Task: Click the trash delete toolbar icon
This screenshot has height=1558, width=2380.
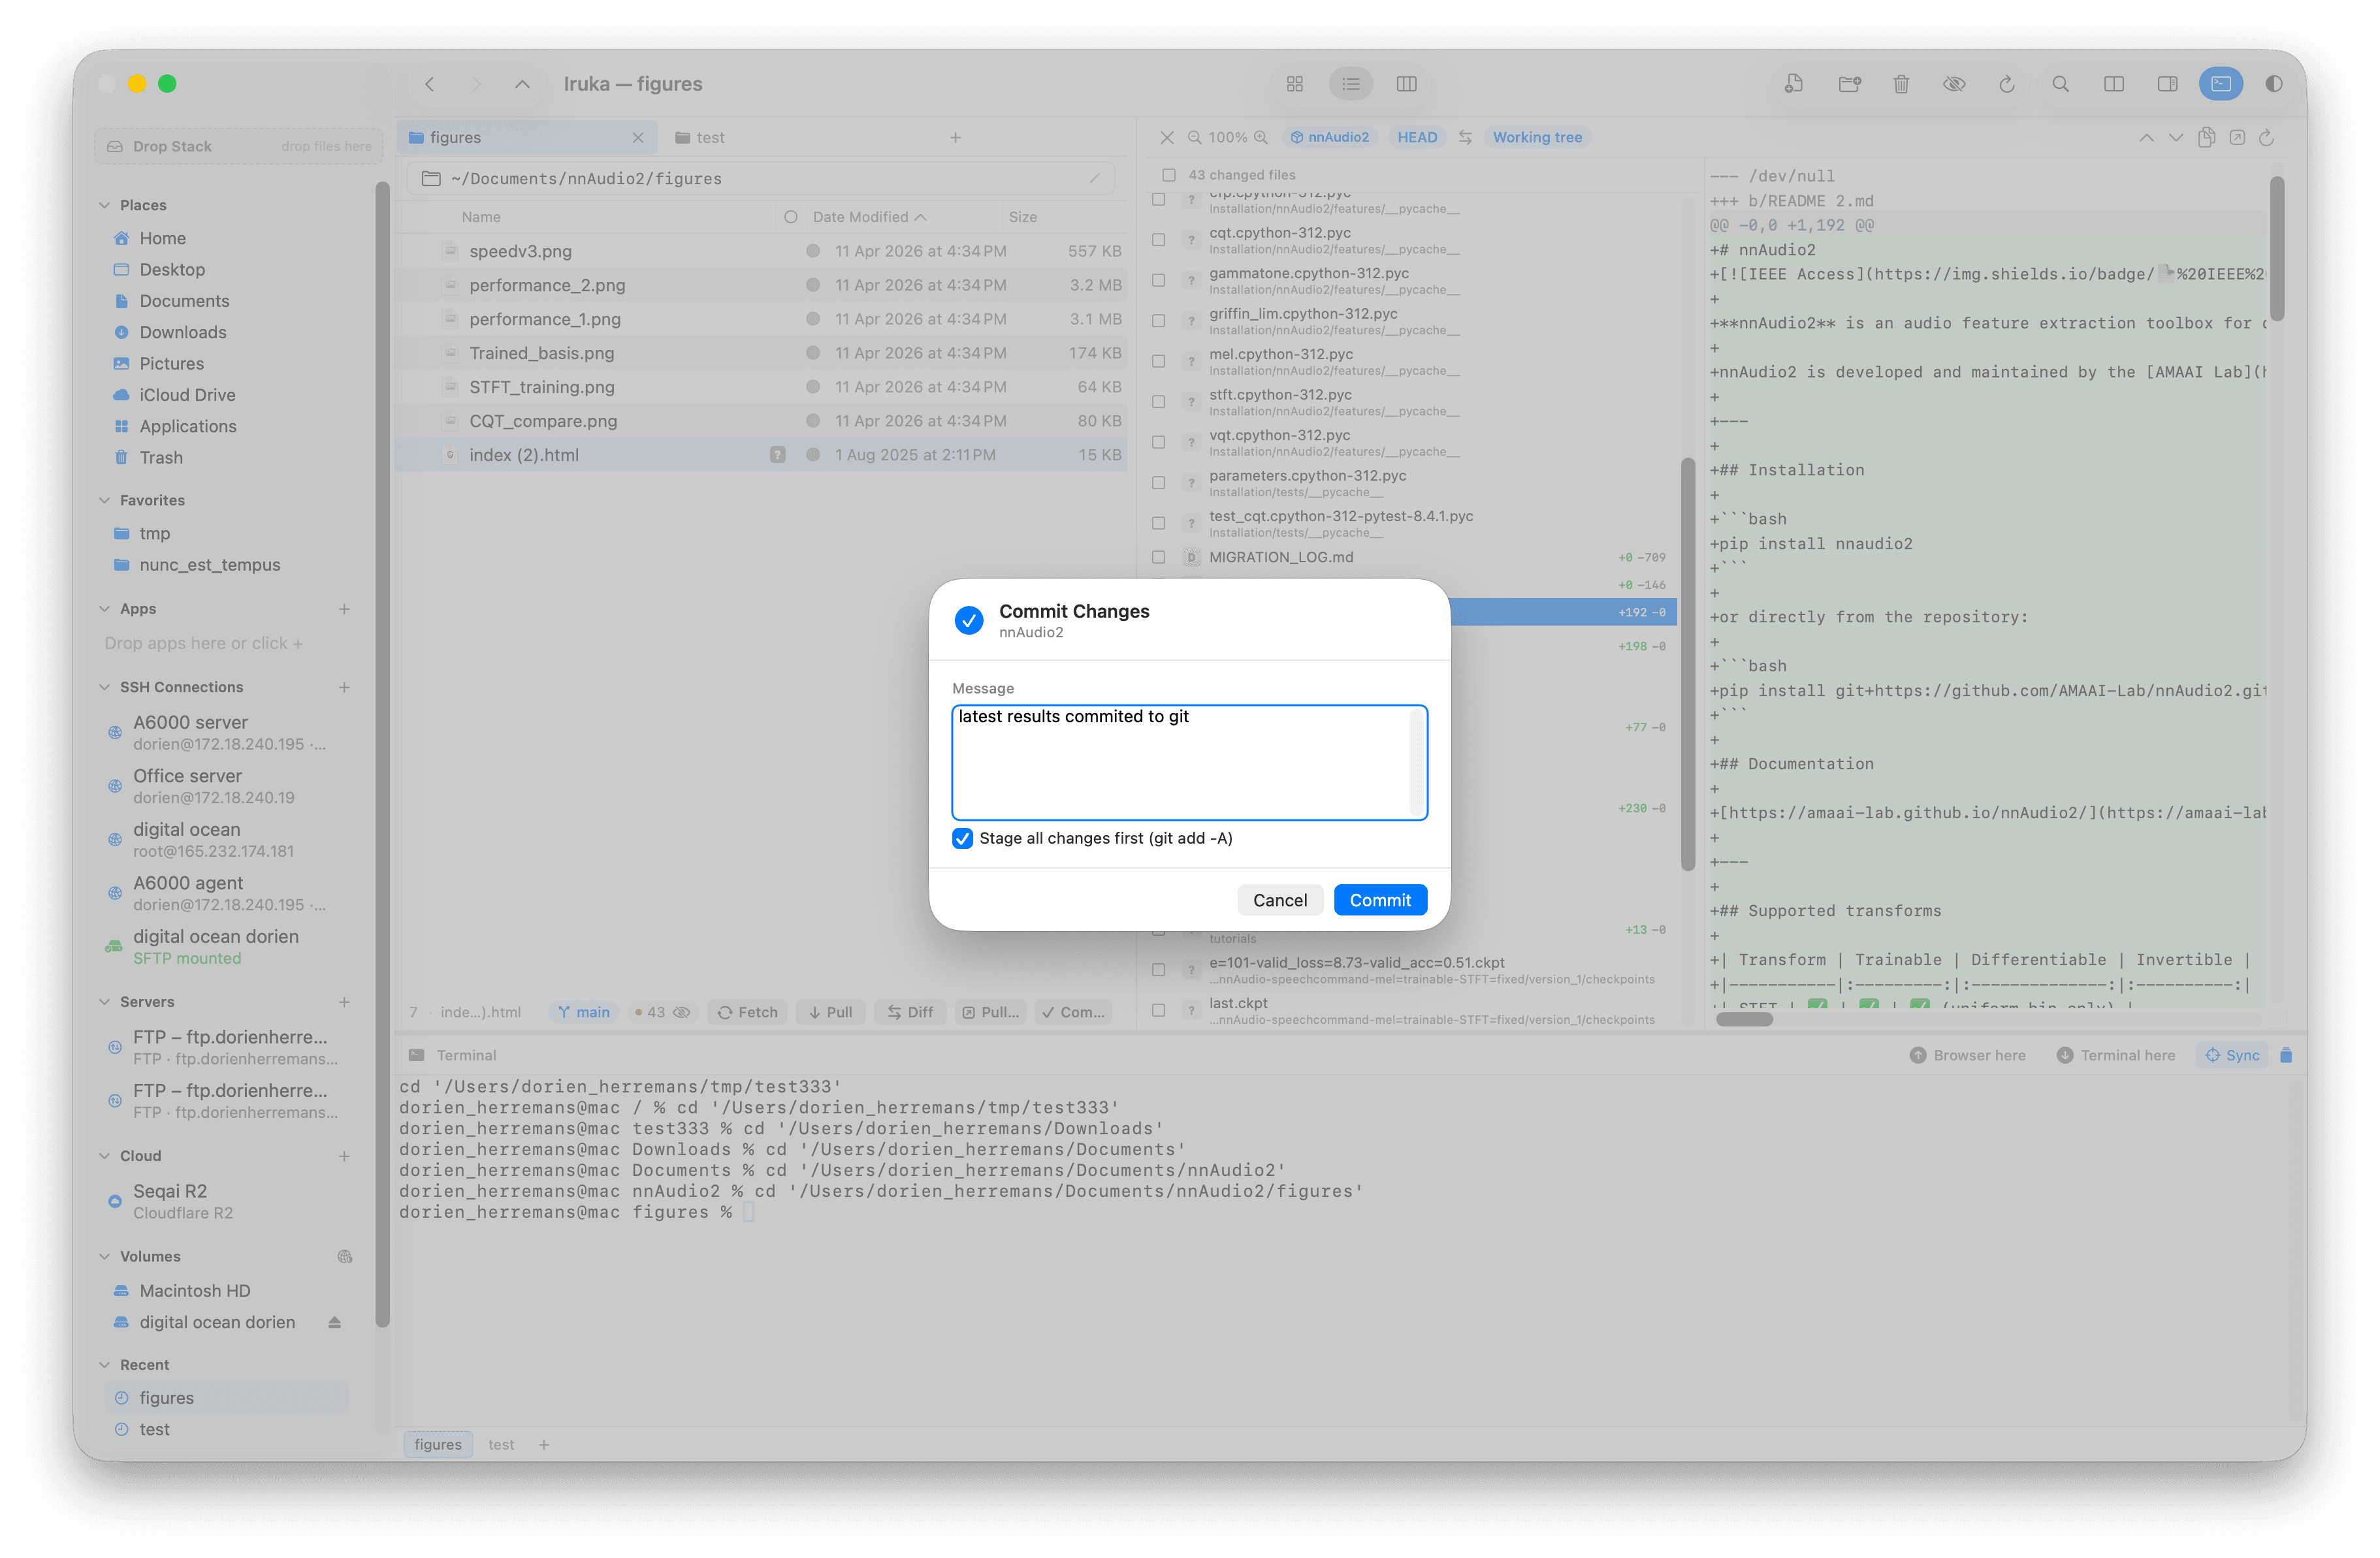Action: coord(1901,84)
